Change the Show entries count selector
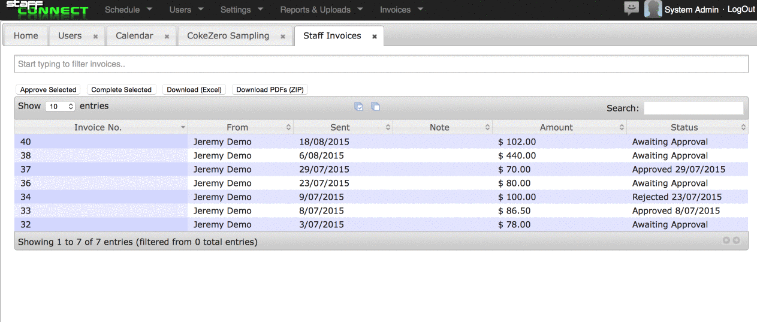 click(60, 106)
